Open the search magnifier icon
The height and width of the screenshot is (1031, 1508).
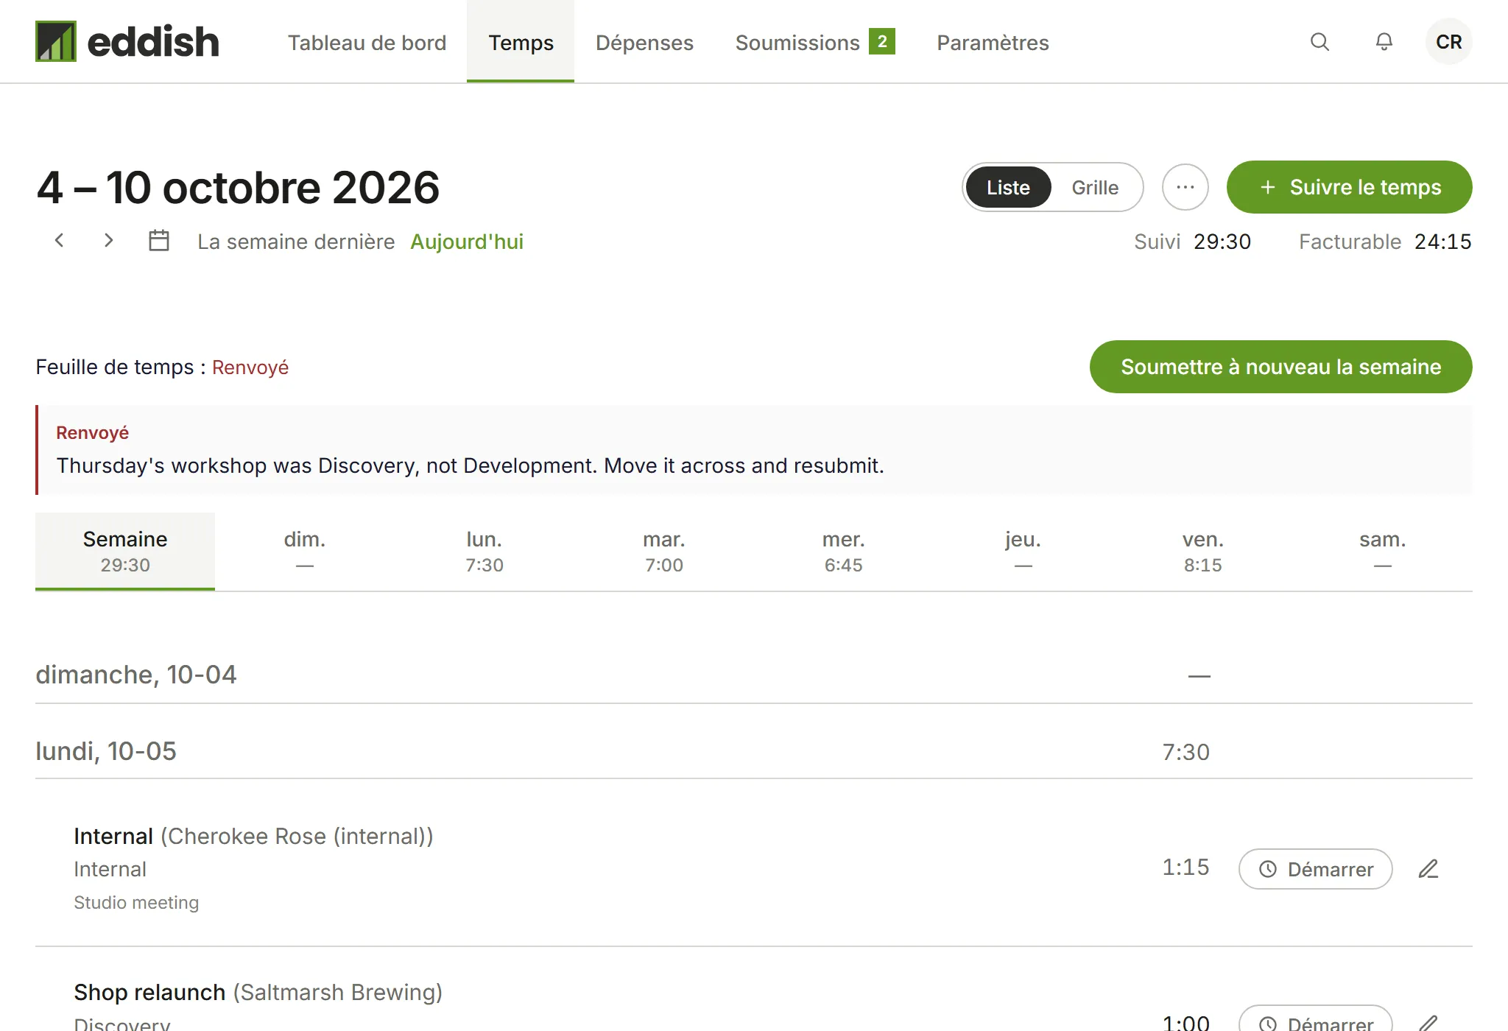1319,42
